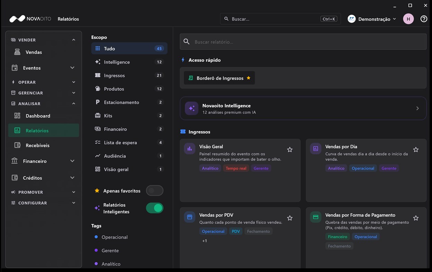432x272 pixels.
Task: Favorite the Visão Geral report star
Action: (290, 150)
